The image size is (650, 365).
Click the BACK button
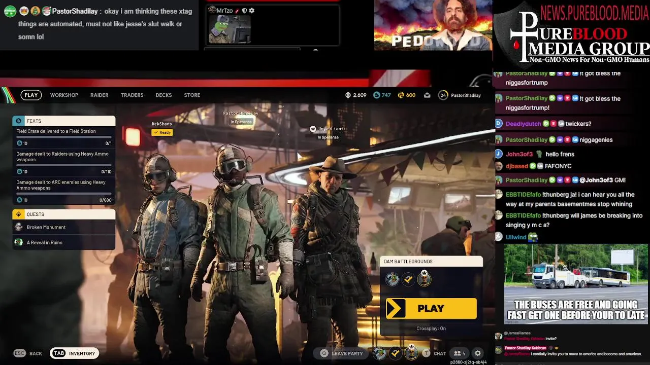click(x=28, y=353)
